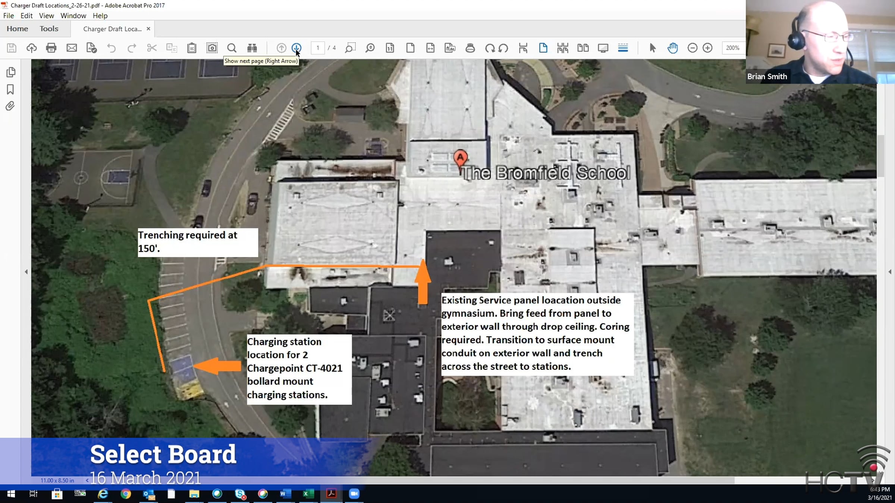Viewport: 895px width, 503px height.
Task: Open the Help menu
Action: coord(100,16)
